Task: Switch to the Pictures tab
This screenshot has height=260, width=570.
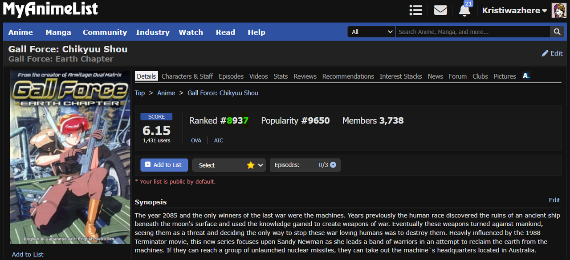Action: point(505,76)
